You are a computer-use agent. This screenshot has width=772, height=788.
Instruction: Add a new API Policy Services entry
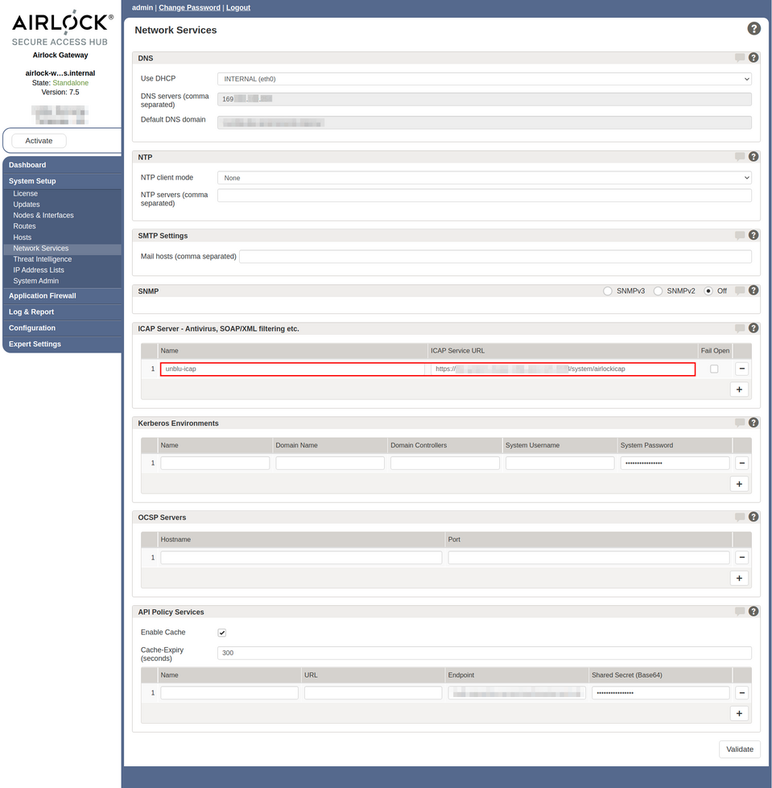[739, 712]
